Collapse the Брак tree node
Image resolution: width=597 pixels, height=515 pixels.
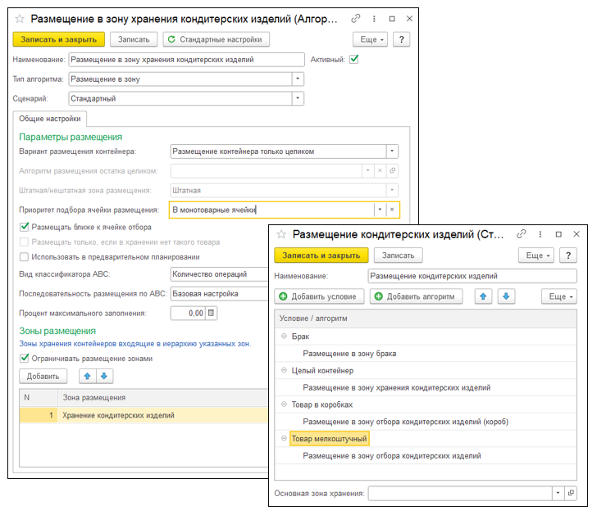284,336
